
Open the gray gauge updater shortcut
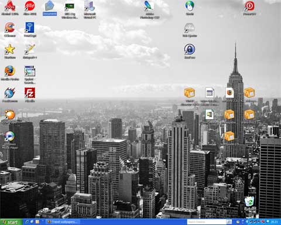[190, 28]
